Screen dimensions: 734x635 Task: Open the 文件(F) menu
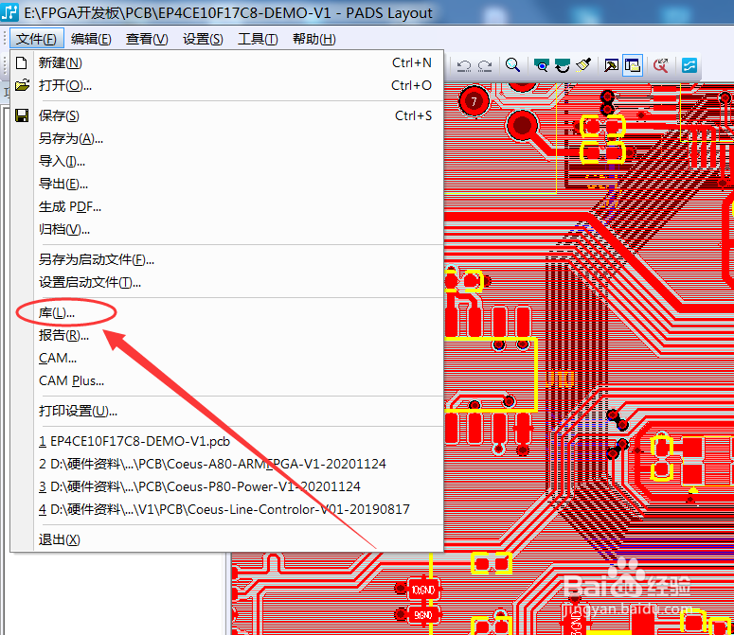pyautogui.click(x=36, y=39)
